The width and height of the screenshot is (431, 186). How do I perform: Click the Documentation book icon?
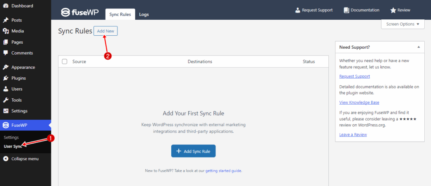[x=346, y=10]
